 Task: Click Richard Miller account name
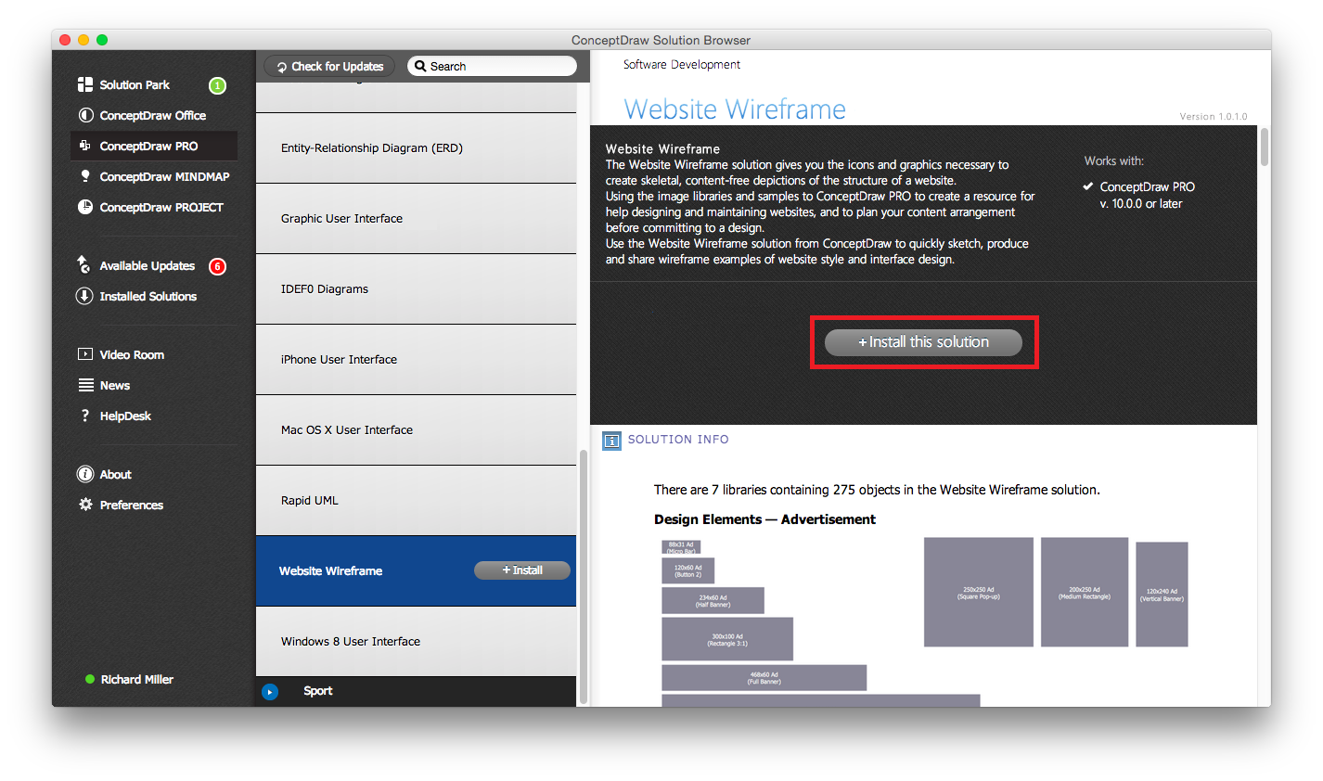coord(137,680)
